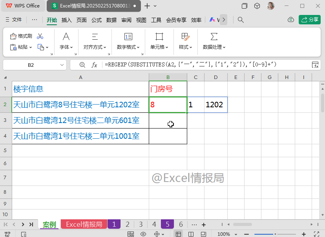Open the 数据处理 sigma icon
The width and height of the screenshot is (325, 237).
tap(214, 37)
